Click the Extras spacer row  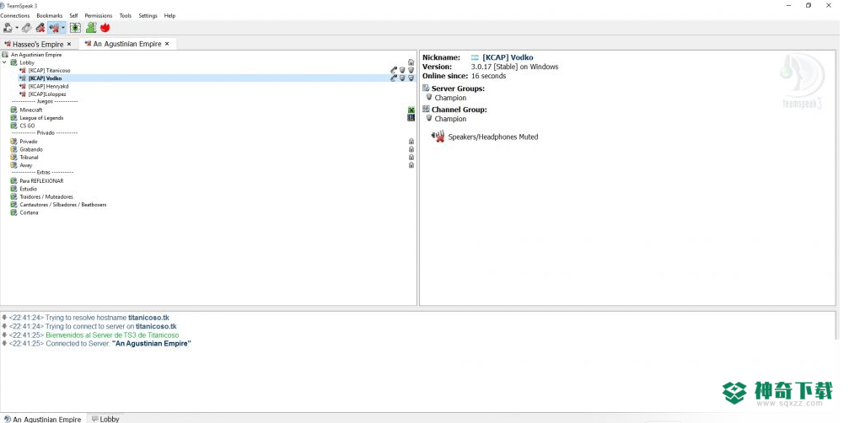(42, 173)
